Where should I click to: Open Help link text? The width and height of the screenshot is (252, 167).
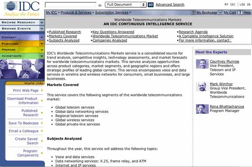(247, 13)
